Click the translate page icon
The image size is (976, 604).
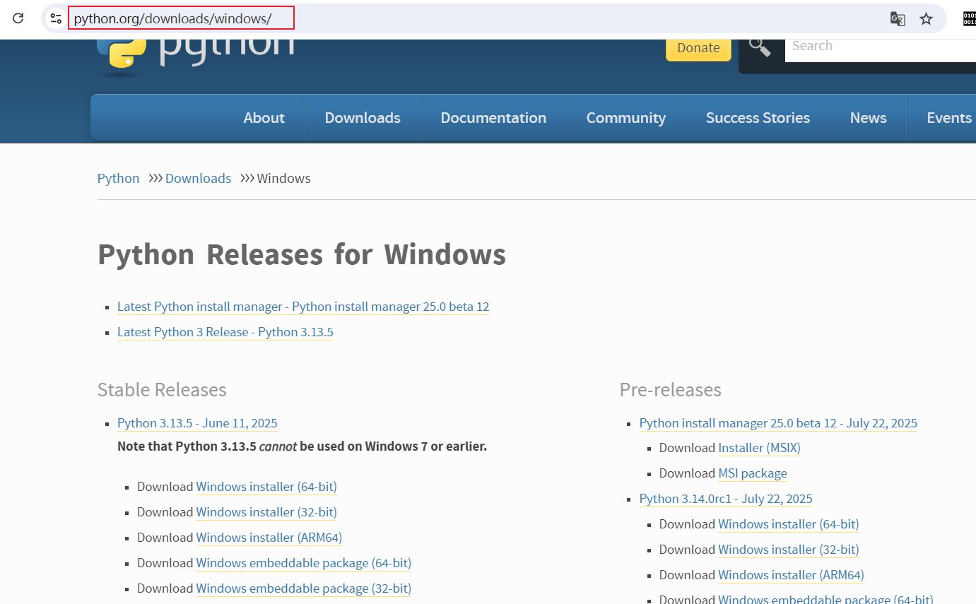pos(898,19)
